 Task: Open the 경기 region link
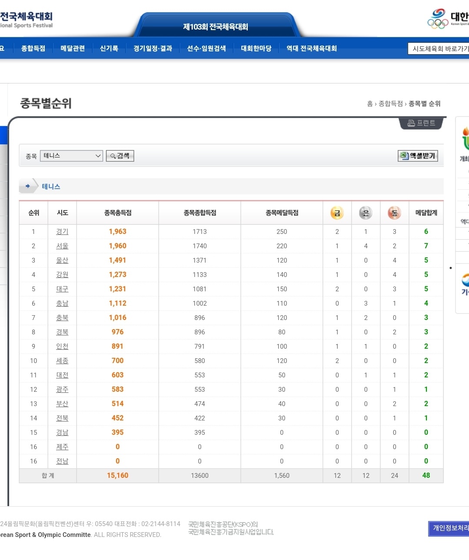click(62, 232)
